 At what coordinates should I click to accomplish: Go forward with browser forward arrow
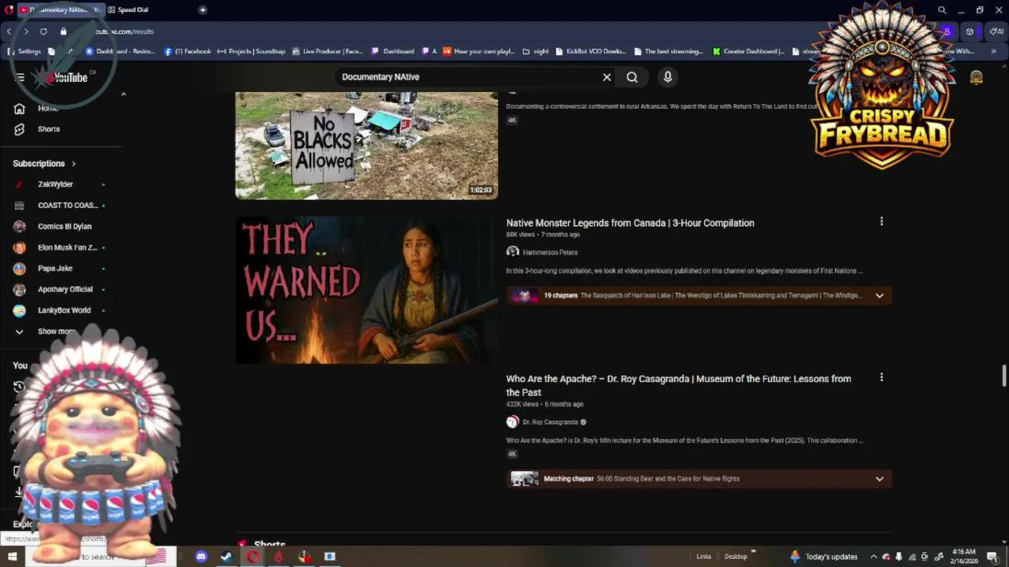(26, 31)
